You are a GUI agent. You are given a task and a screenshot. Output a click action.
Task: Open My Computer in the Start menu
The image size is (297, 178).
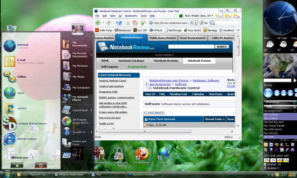(76, 88)
